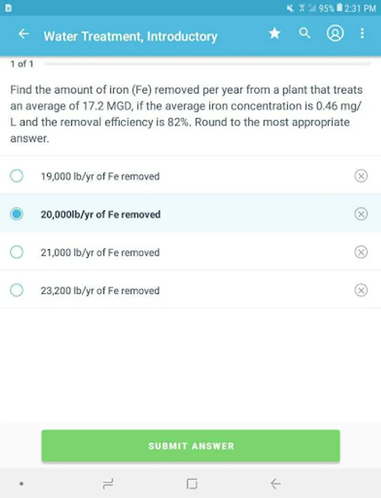Open search with magnifier icon

click(305, 33)
